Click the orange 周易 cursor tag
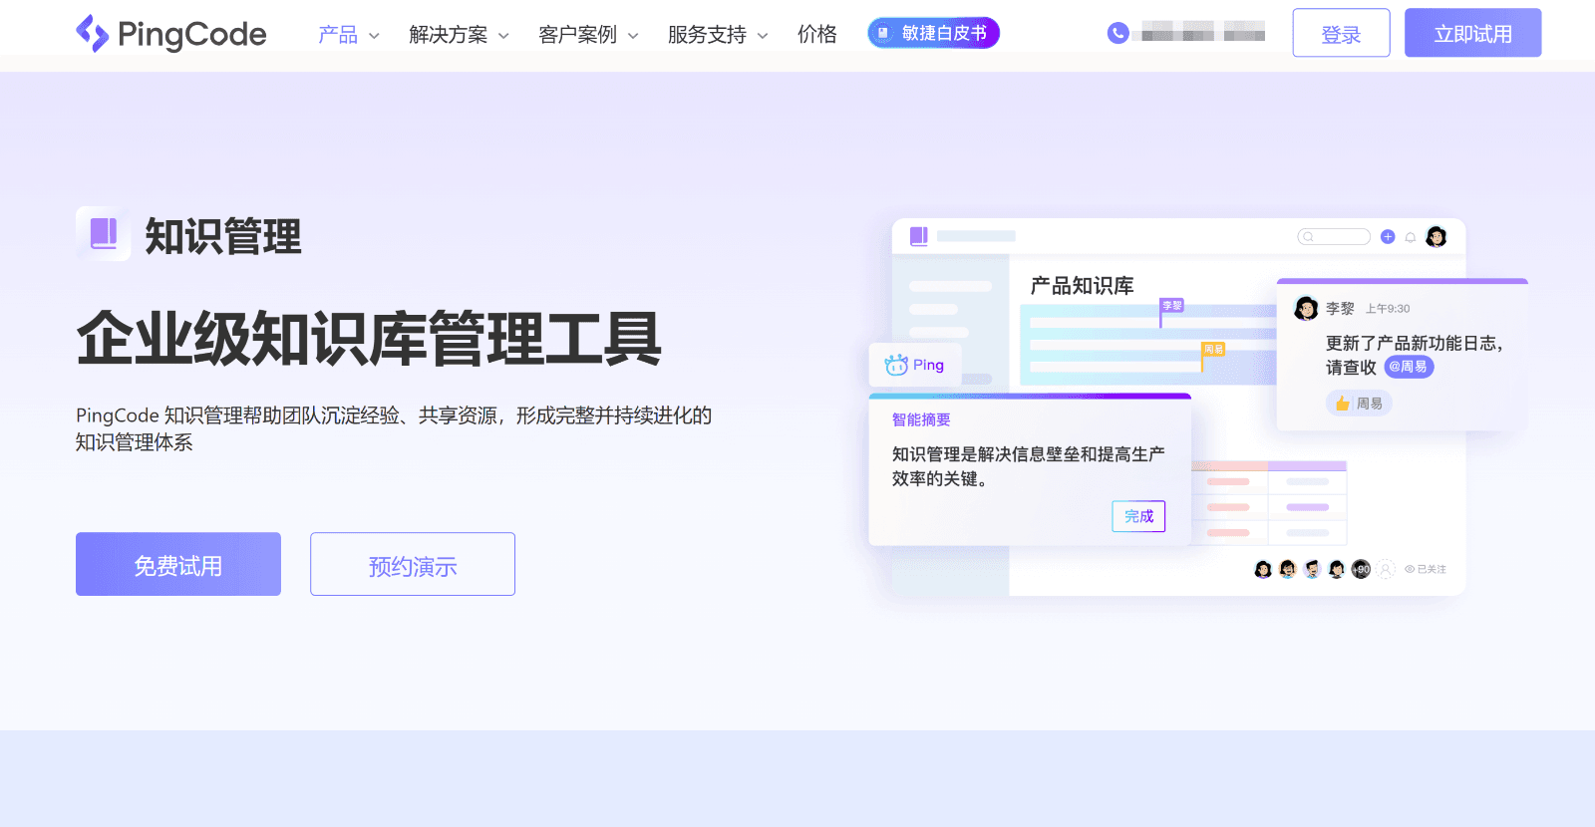 [x=1213, y=349]
